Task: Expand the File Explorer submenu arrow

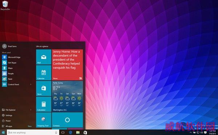Action: [31, 110]
